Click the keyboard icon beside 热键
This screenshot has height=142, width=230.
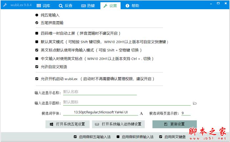tap(83, 6)
